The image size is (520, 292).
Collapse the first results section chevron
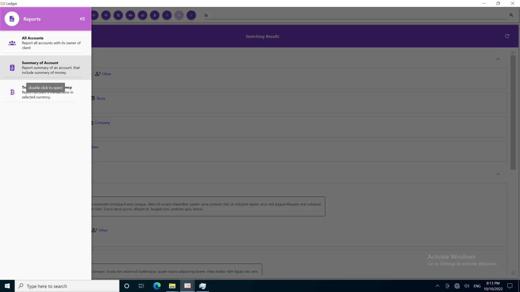(x=498, y=59)
